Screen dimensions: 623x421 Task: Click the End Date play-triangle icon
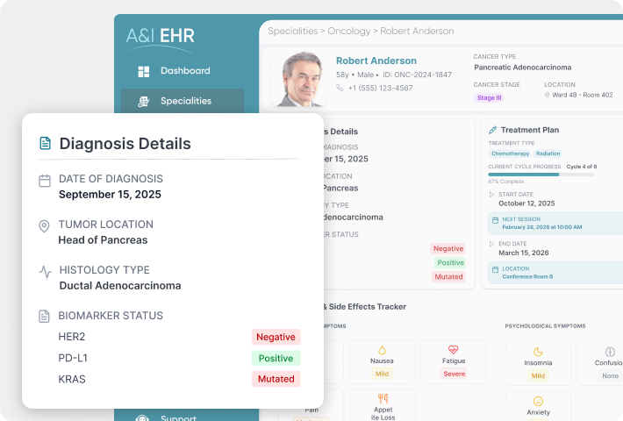(x=491, y=244)
